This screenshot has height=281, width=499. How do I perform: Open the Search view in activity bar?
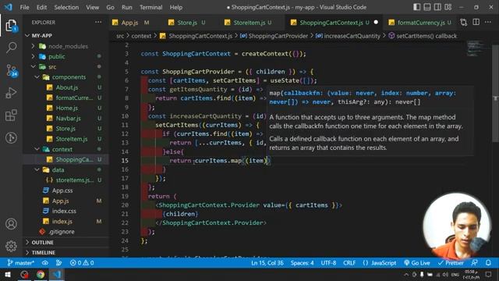11,48
